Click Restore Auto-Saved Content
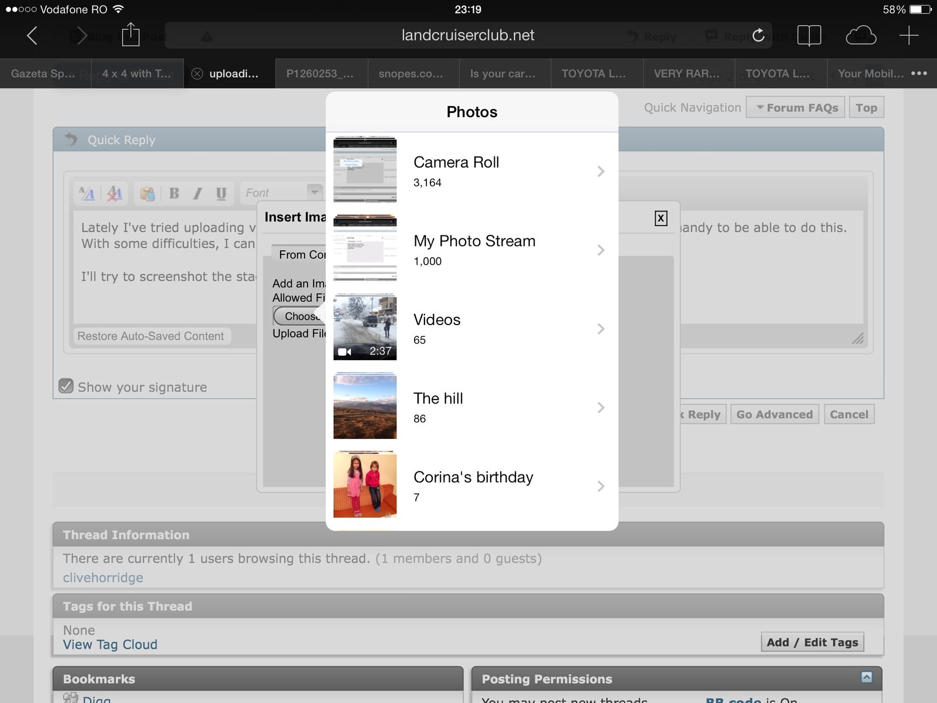This screenshot has width=937, height=703. click(151, 336)
